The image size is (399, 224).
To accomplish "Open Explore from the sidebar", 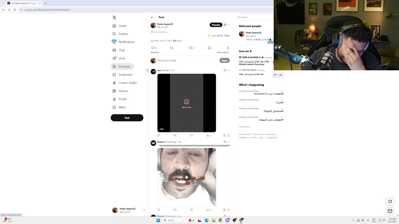I will click(x=120, y=34).
